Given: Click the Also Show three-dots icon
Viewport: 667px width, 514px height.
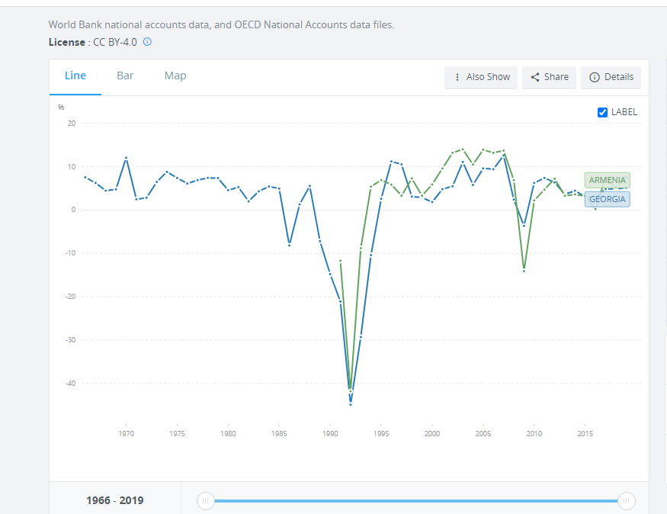Looking at the screenshot, I should click(457, 77).
